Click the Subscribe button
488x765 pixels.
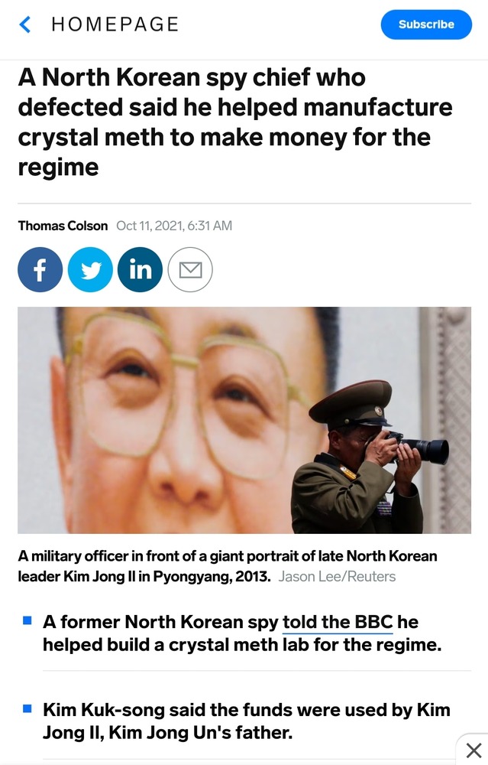click(426, 24)
